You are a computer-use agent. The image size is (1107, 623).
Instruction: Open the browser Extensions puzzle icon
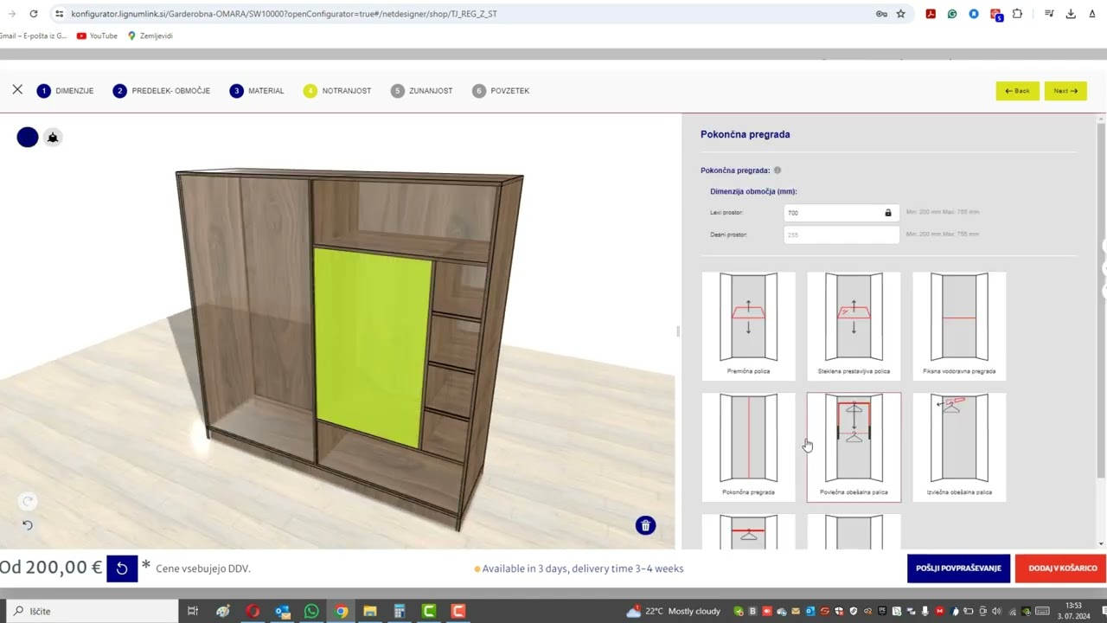(1017, 14)
